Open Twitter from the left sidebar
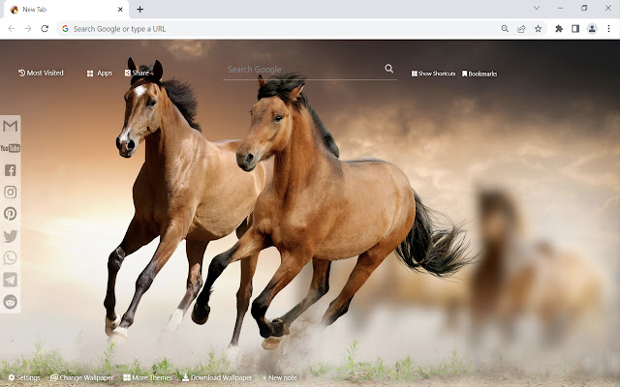 11,236
